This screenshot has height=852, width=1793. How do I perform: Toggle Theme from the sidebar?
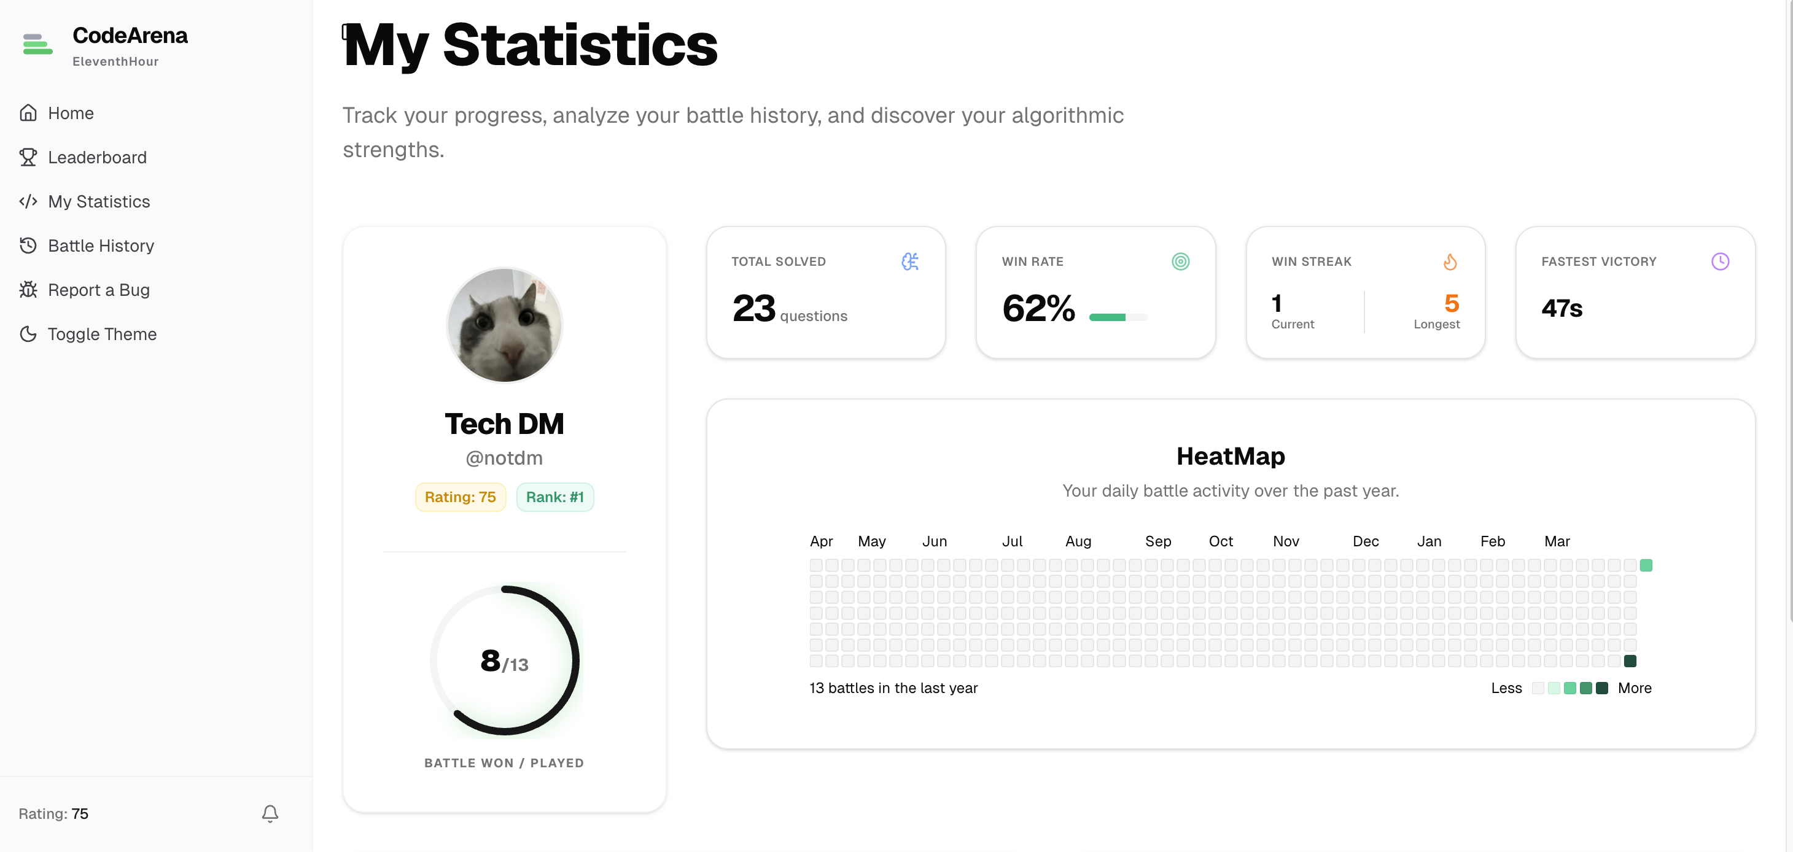(101, 334)
